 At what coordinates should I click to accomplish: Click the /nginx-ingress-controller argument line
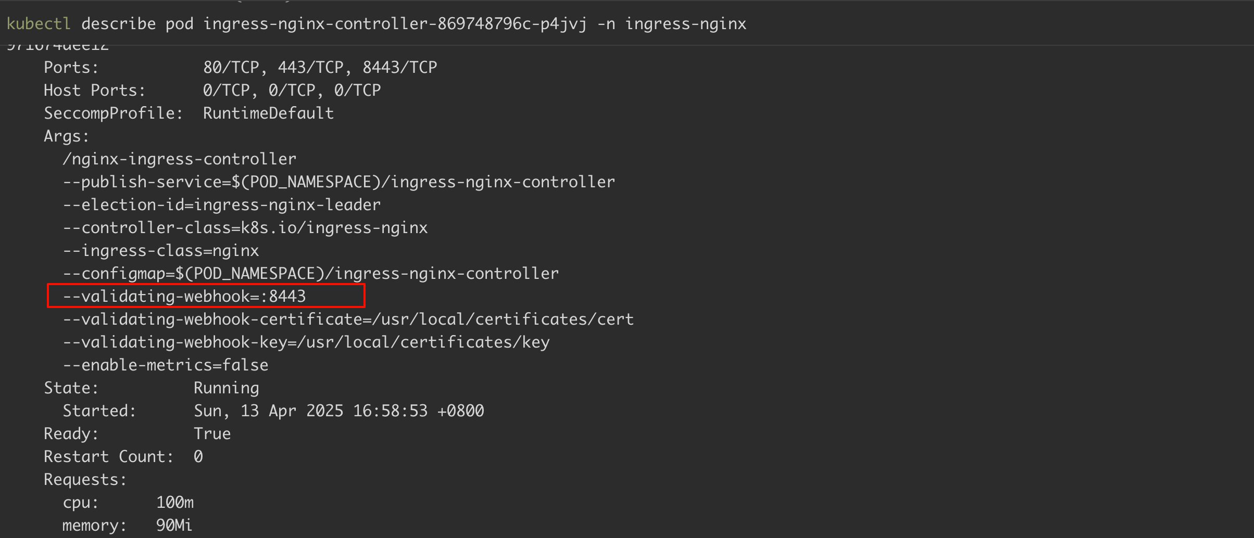coord(179,159)
